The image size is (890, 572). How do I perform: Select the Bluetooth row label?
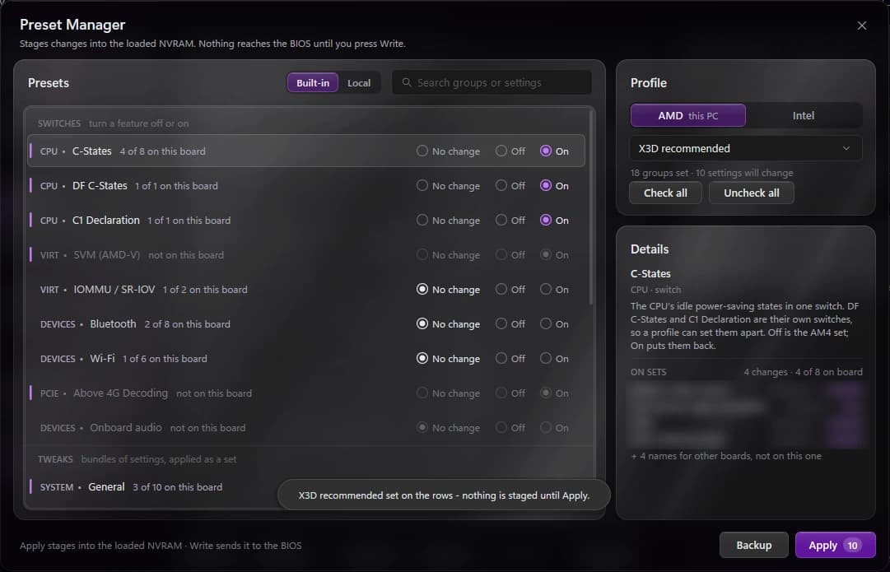113,324
